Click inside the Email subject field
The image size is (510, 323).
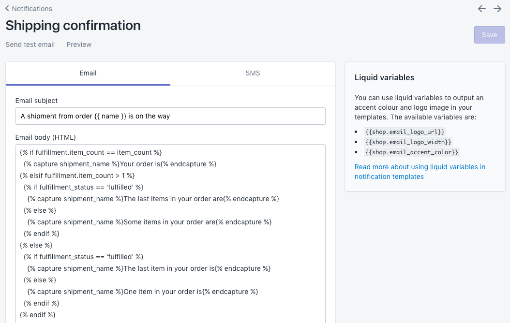point(170,116)
